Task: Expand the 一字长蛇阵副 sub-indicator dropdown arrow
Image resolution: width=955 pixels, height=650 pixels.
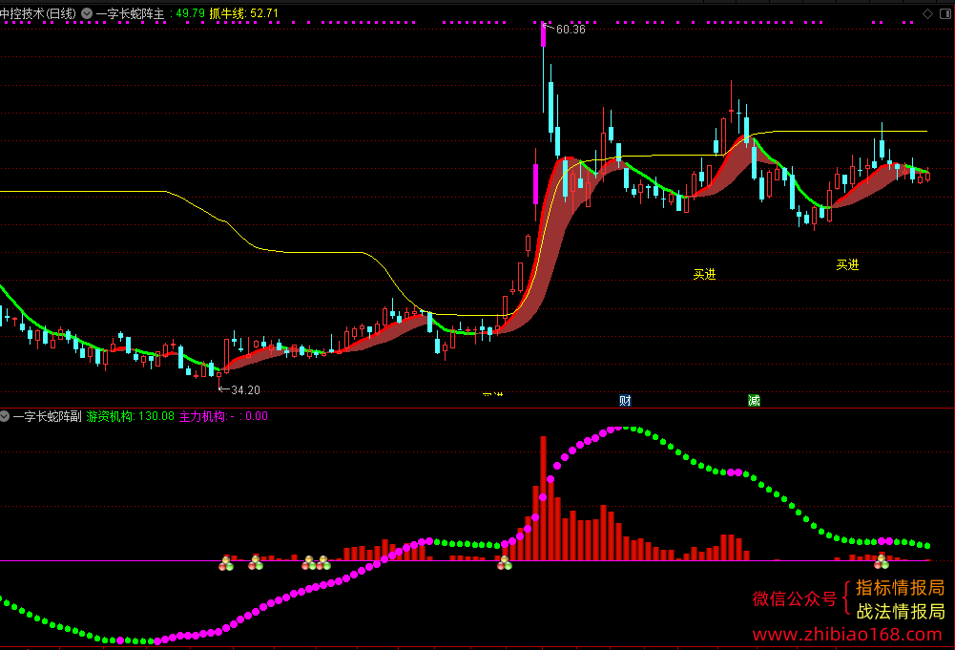Action: click(x=4, y=416)
